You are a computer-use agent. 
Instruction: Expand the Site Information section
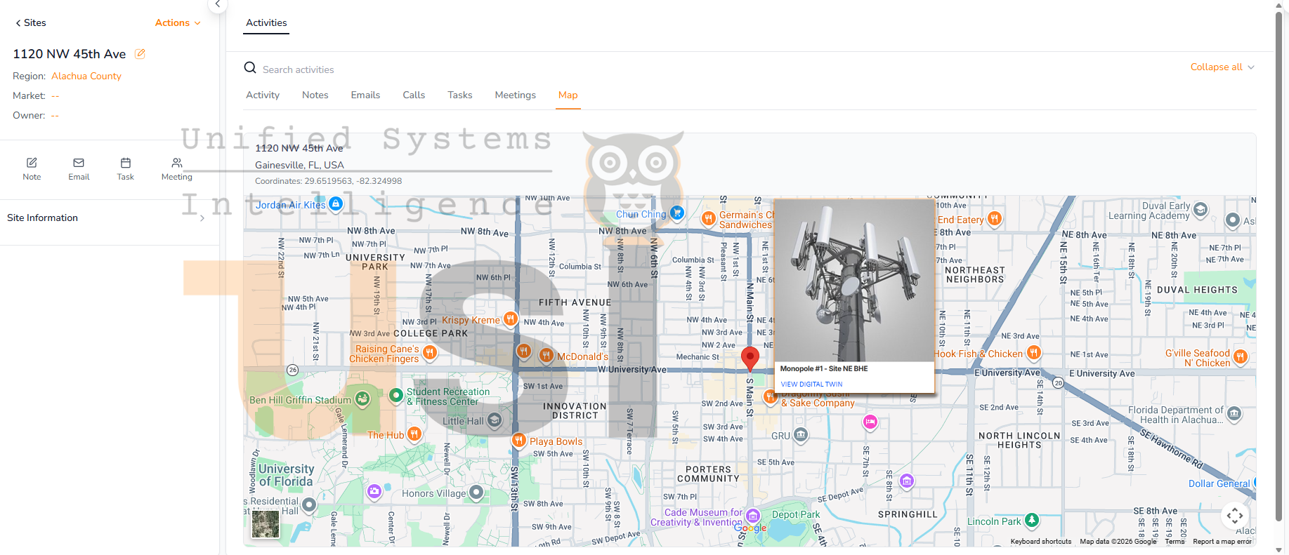106,218
